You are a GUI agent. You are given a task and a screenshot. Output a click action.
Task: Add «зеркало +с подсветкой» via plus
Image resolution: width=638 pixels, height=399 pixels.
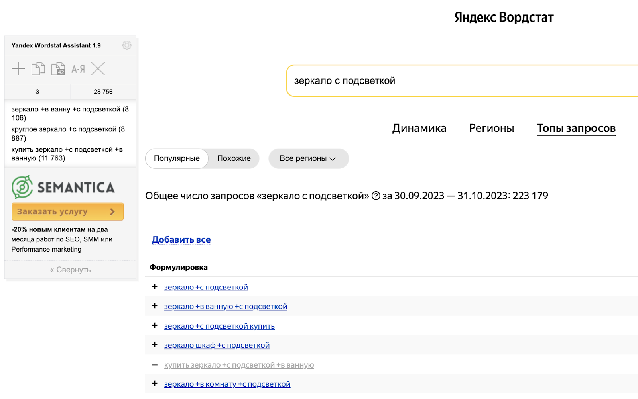click(155, 287)
